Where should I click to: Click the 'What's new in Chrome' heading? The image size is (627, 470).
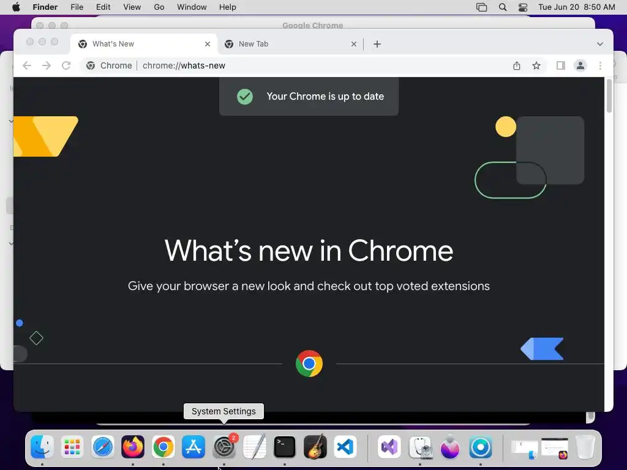tap(309, 251)
